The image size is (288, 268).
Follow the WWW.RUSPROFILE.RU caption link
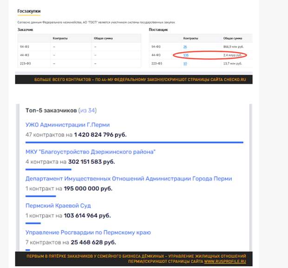[x=225, y=261]
